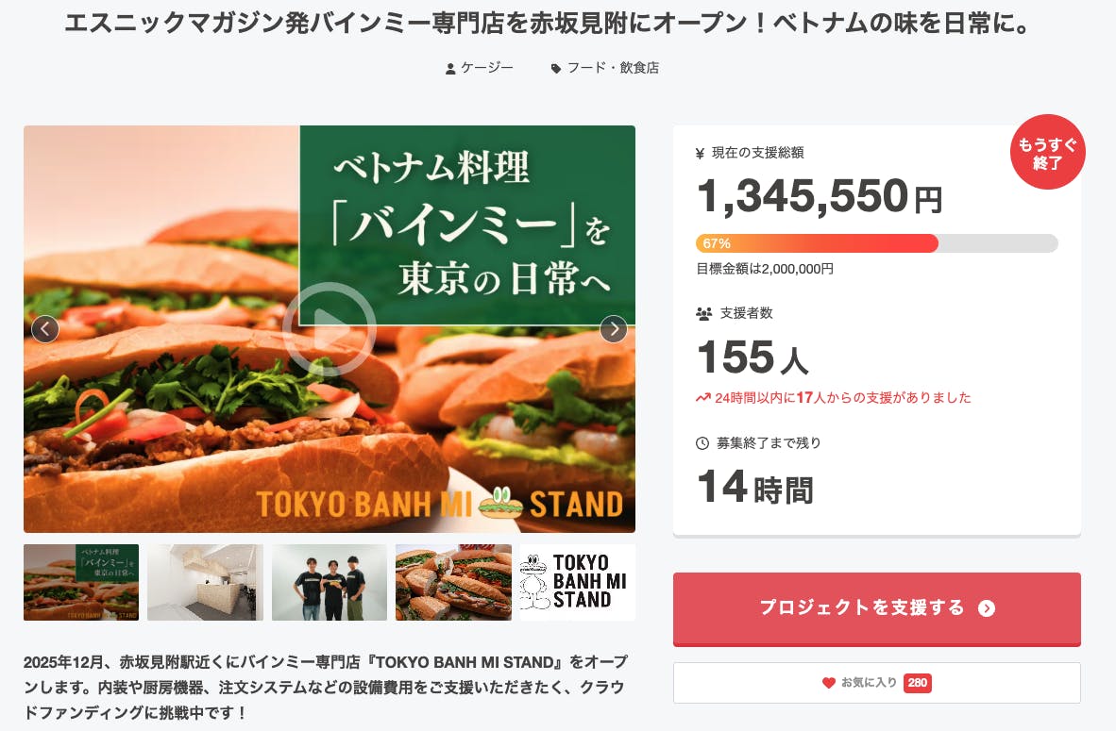This screenshot has height=731, width=1116.
Task: Select the shop interior thumbnail
Action: click(205, 582)
